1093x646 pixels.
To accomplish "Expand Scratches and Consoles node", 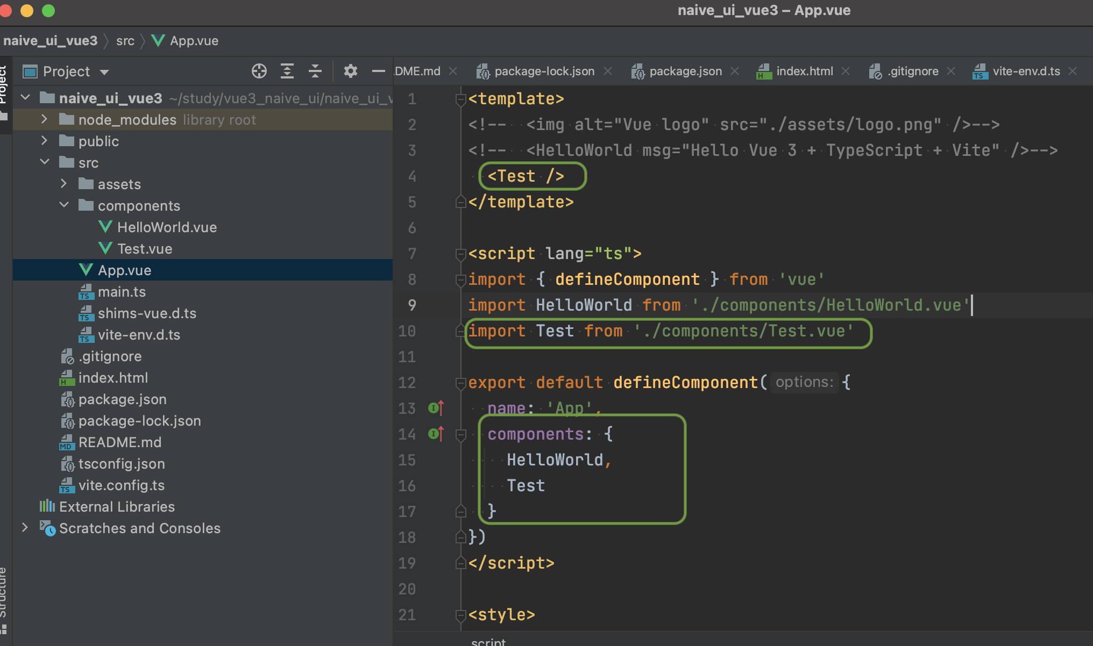I will 25,528.
